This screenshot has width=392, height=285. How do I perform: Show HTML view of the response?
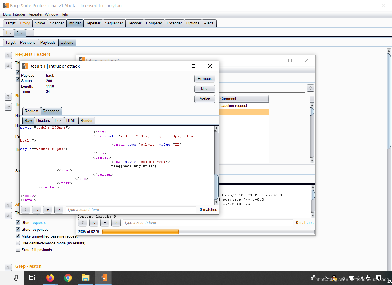tap(71, 120)
